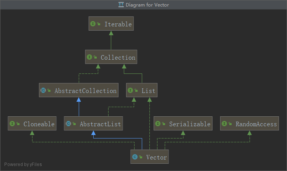The height and width of the screenshot is (171, 287).
Task: Click the public lock icon on Collection
Action: [95, 57]
